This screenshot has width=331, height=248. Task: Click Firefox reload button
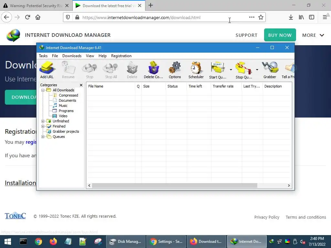[x=27, y=17]
